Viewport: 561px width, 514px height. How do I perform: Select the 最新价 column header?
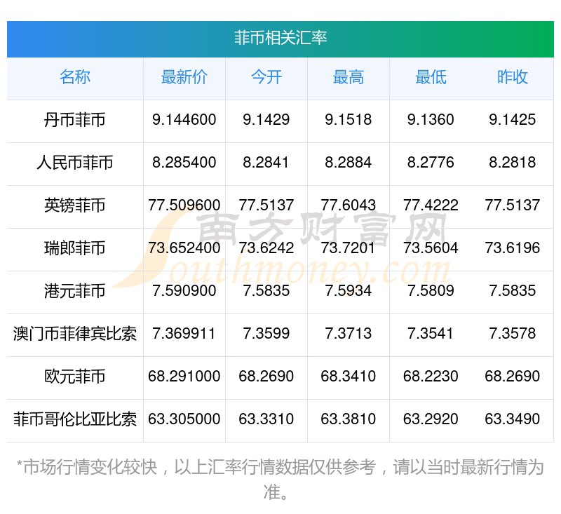coord(184,77)
